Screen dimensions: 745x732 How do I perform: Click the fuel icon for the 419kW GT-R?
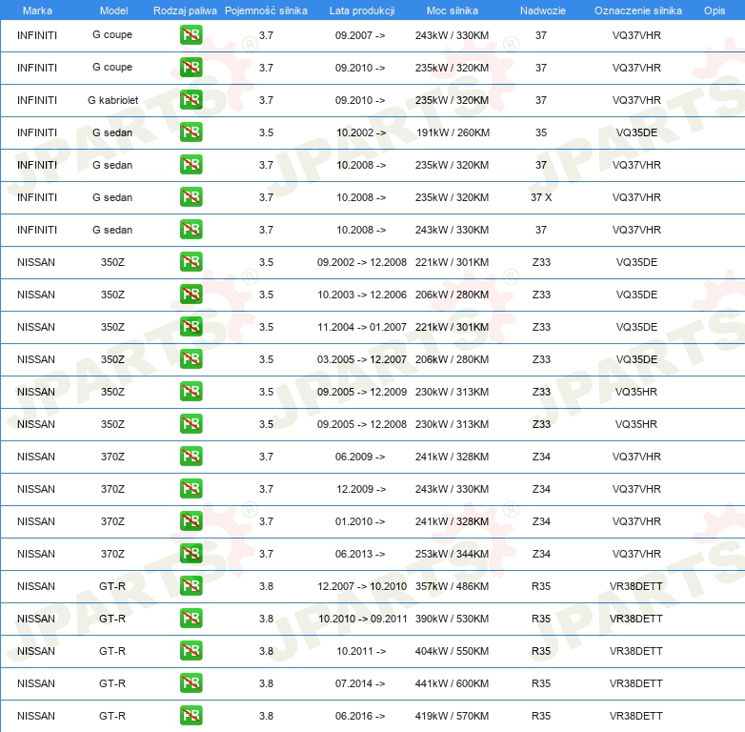pyautogui.click(x=191, y=716)
